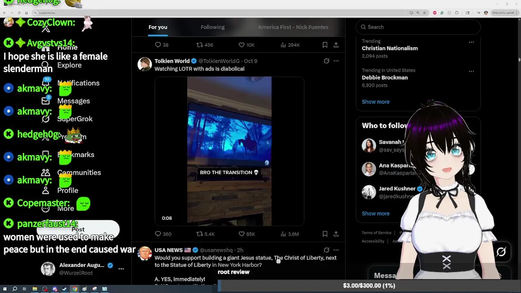
Task: Open USA NEWS profile avatar
Action: (x=144, y=254)
